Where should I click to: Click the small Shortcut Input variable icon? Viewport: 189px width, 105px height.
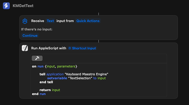click(x=70, y=48)
